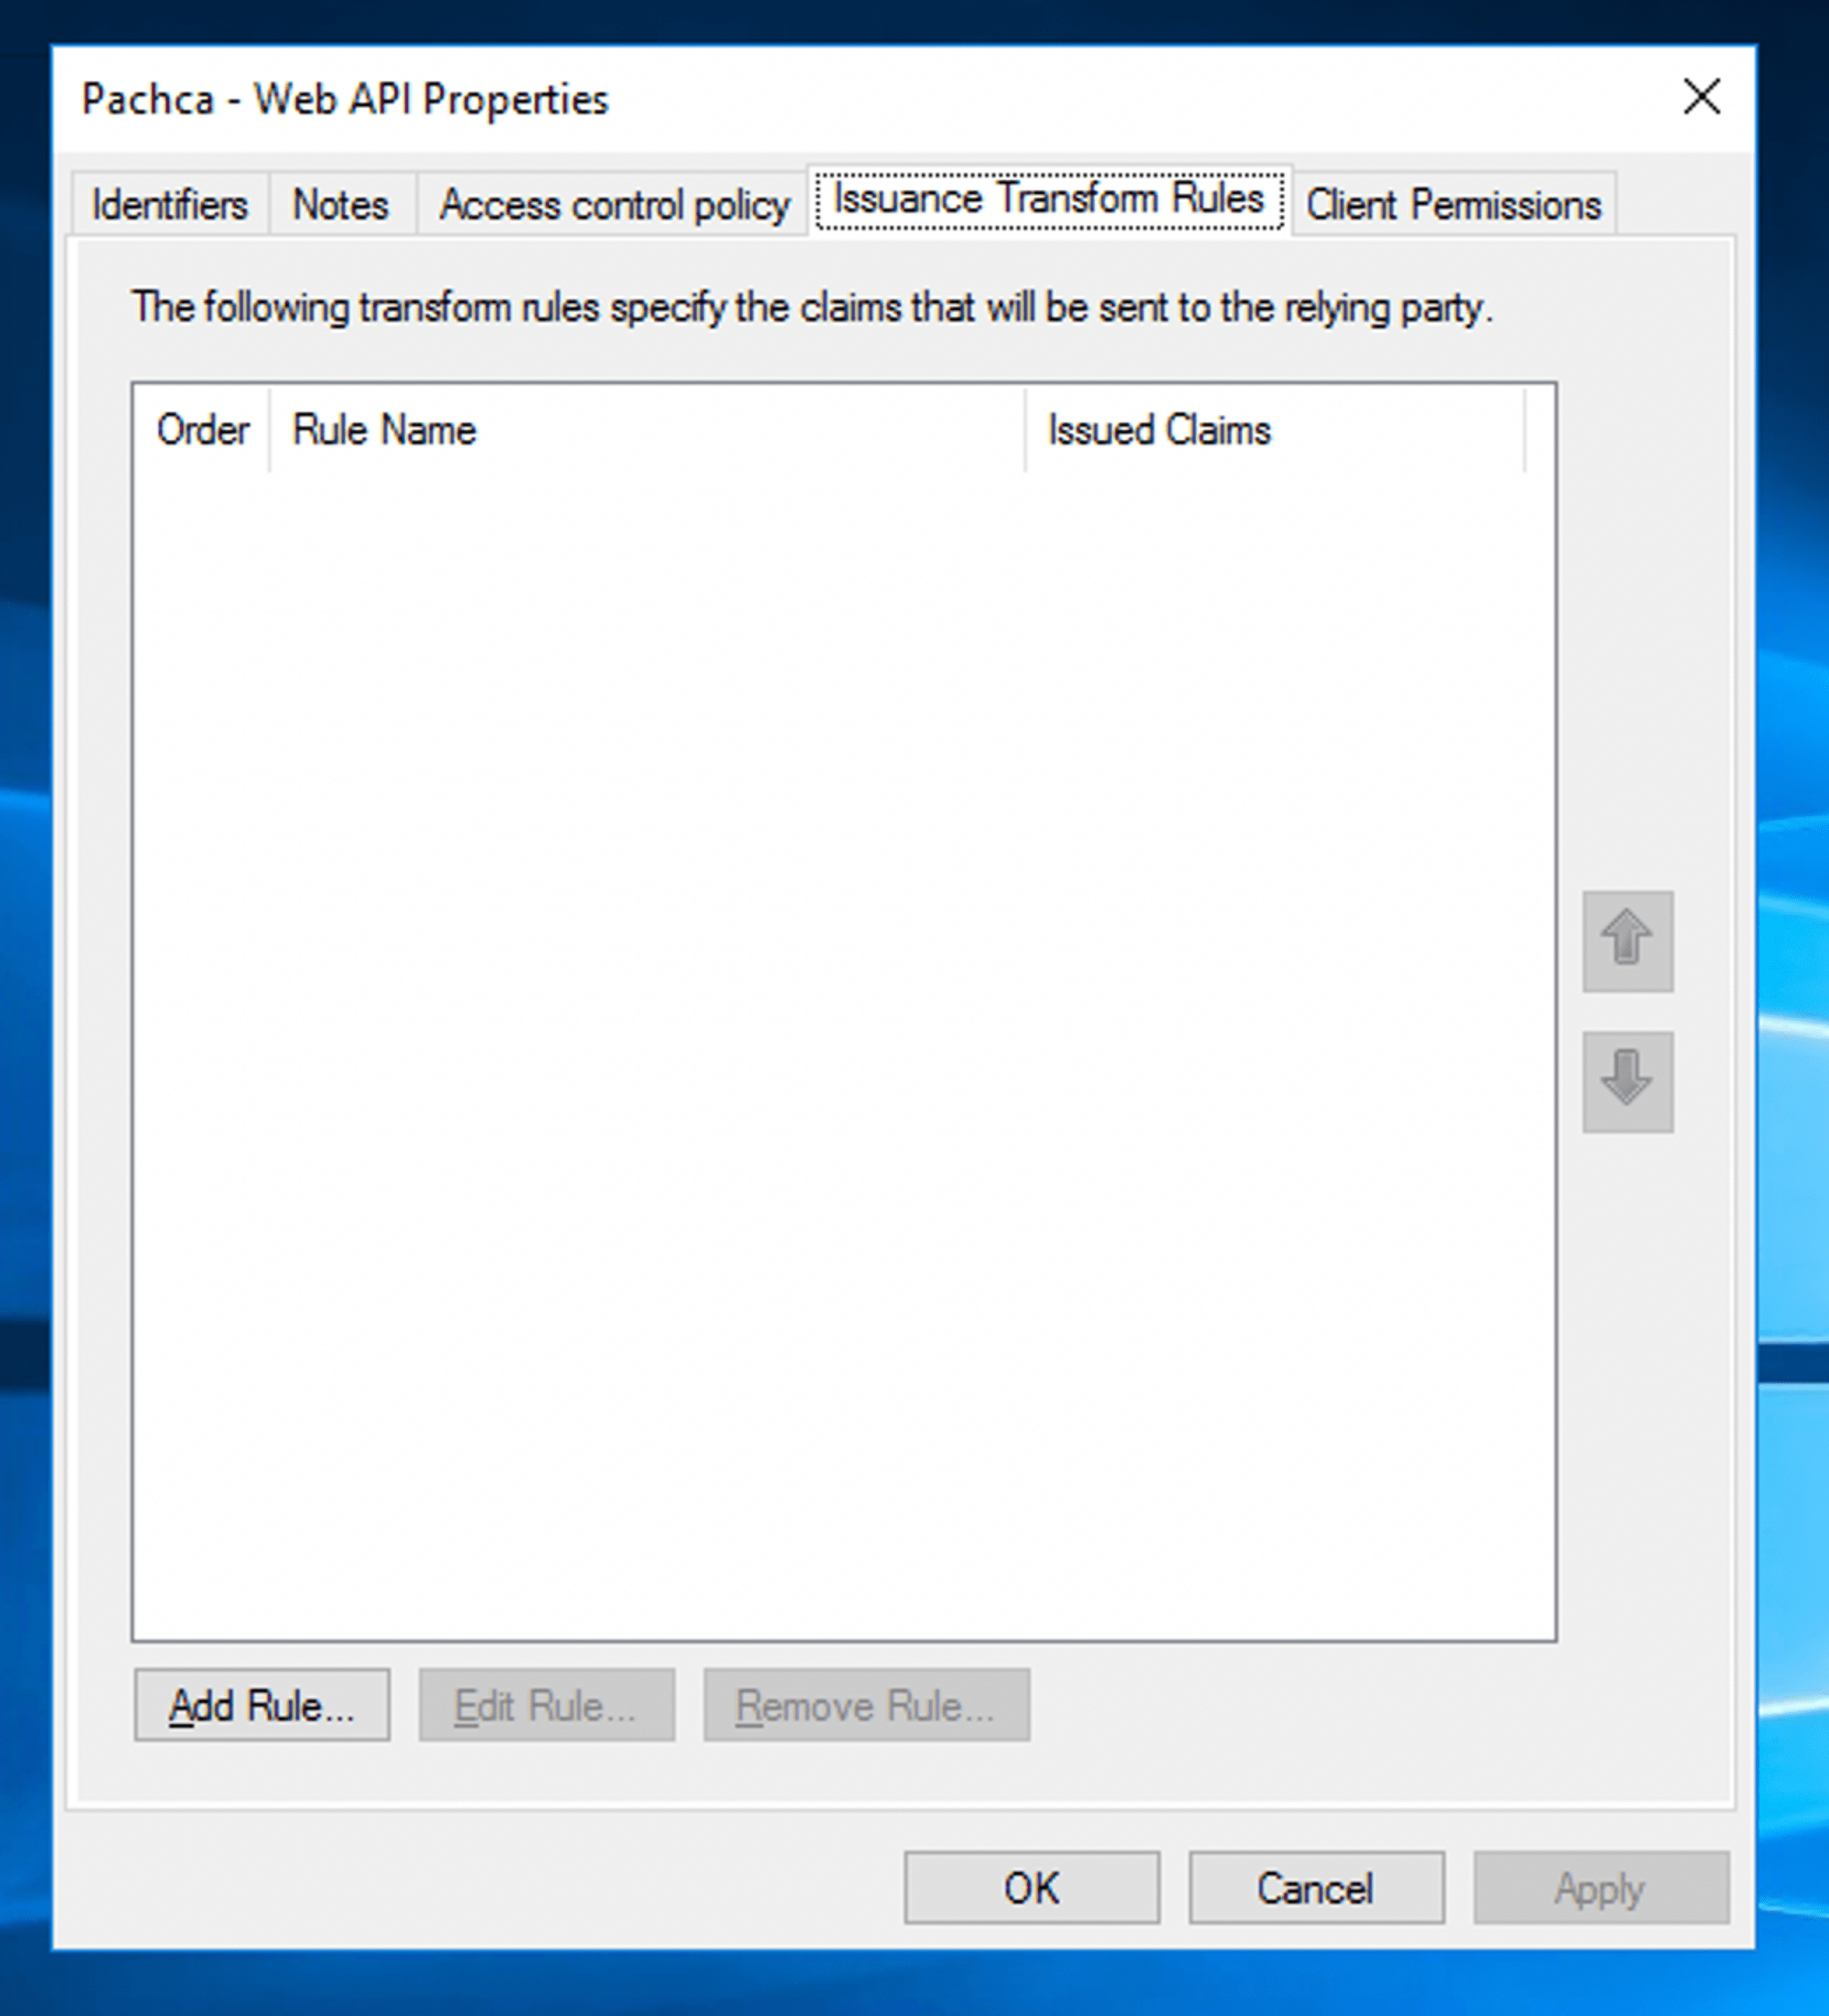Confirm the dialog with OK

click(x=1032, y=1888)
